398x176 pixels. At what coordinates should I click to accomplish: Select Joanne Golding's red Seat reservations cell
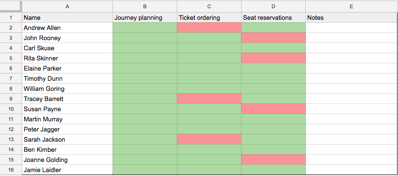pos(273,160)
